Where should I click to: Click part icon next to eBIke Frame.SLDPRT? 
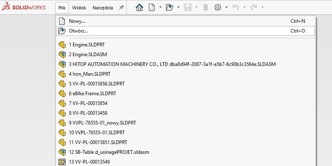pos(62,93)
